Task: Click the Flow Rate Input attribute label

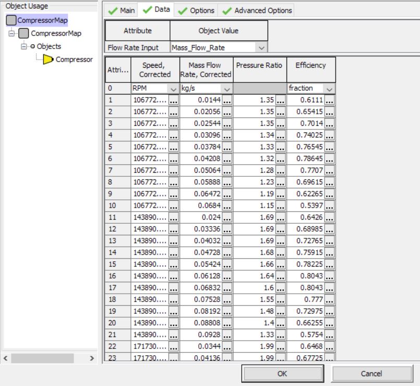Action: point(133,48)
